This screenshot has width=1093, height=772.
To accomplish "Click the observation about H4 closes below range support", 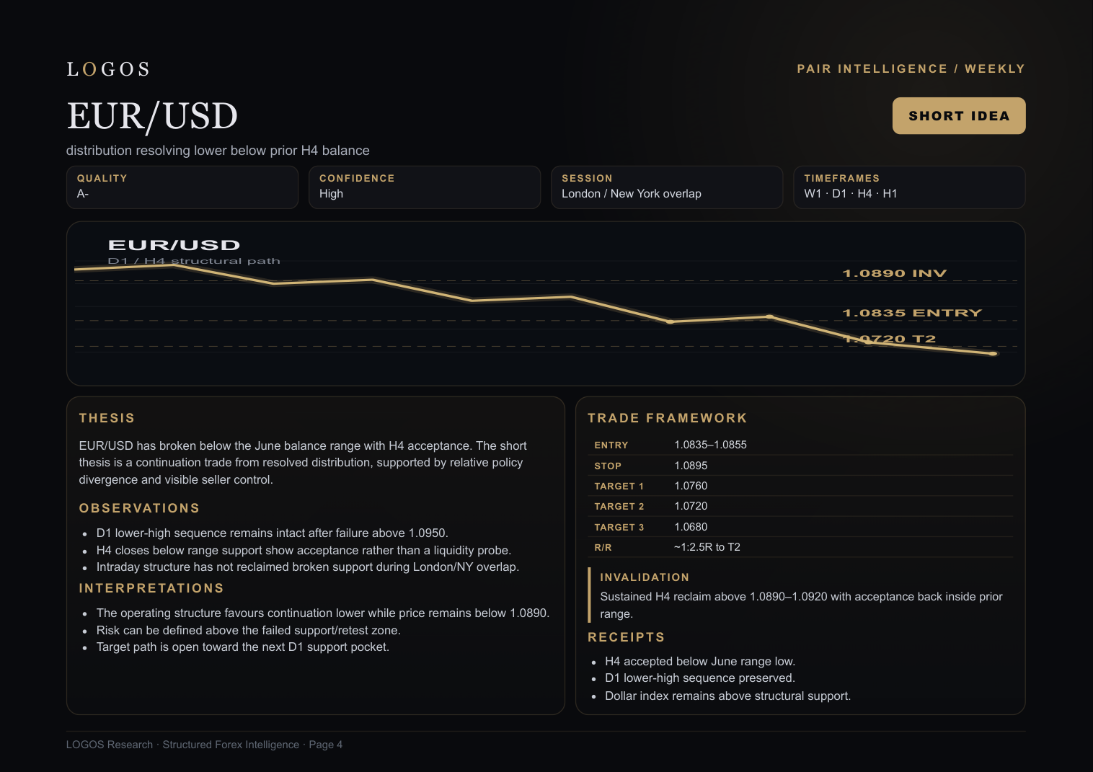I will [x=304, y=551].
